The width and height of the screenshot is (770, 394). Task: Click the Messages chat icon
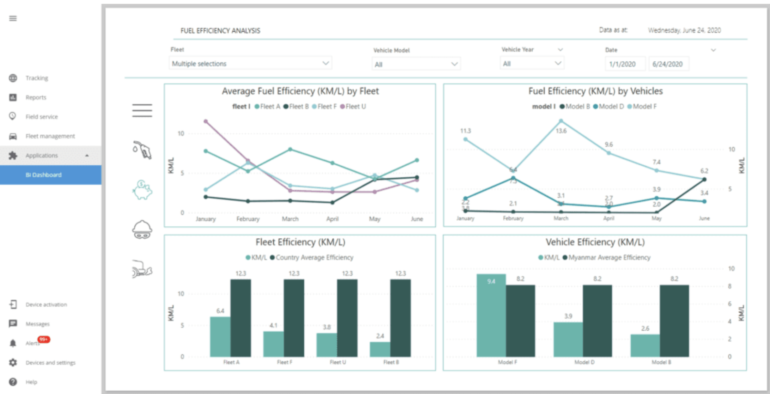click(13, 324)
